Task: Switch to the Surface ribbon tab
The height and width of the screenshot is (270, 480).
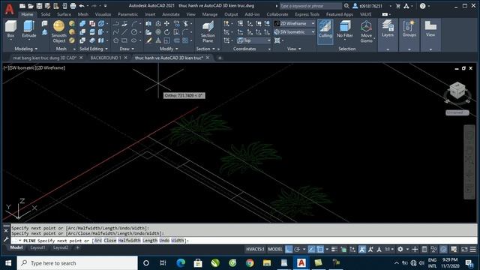Action: point(64,14)
